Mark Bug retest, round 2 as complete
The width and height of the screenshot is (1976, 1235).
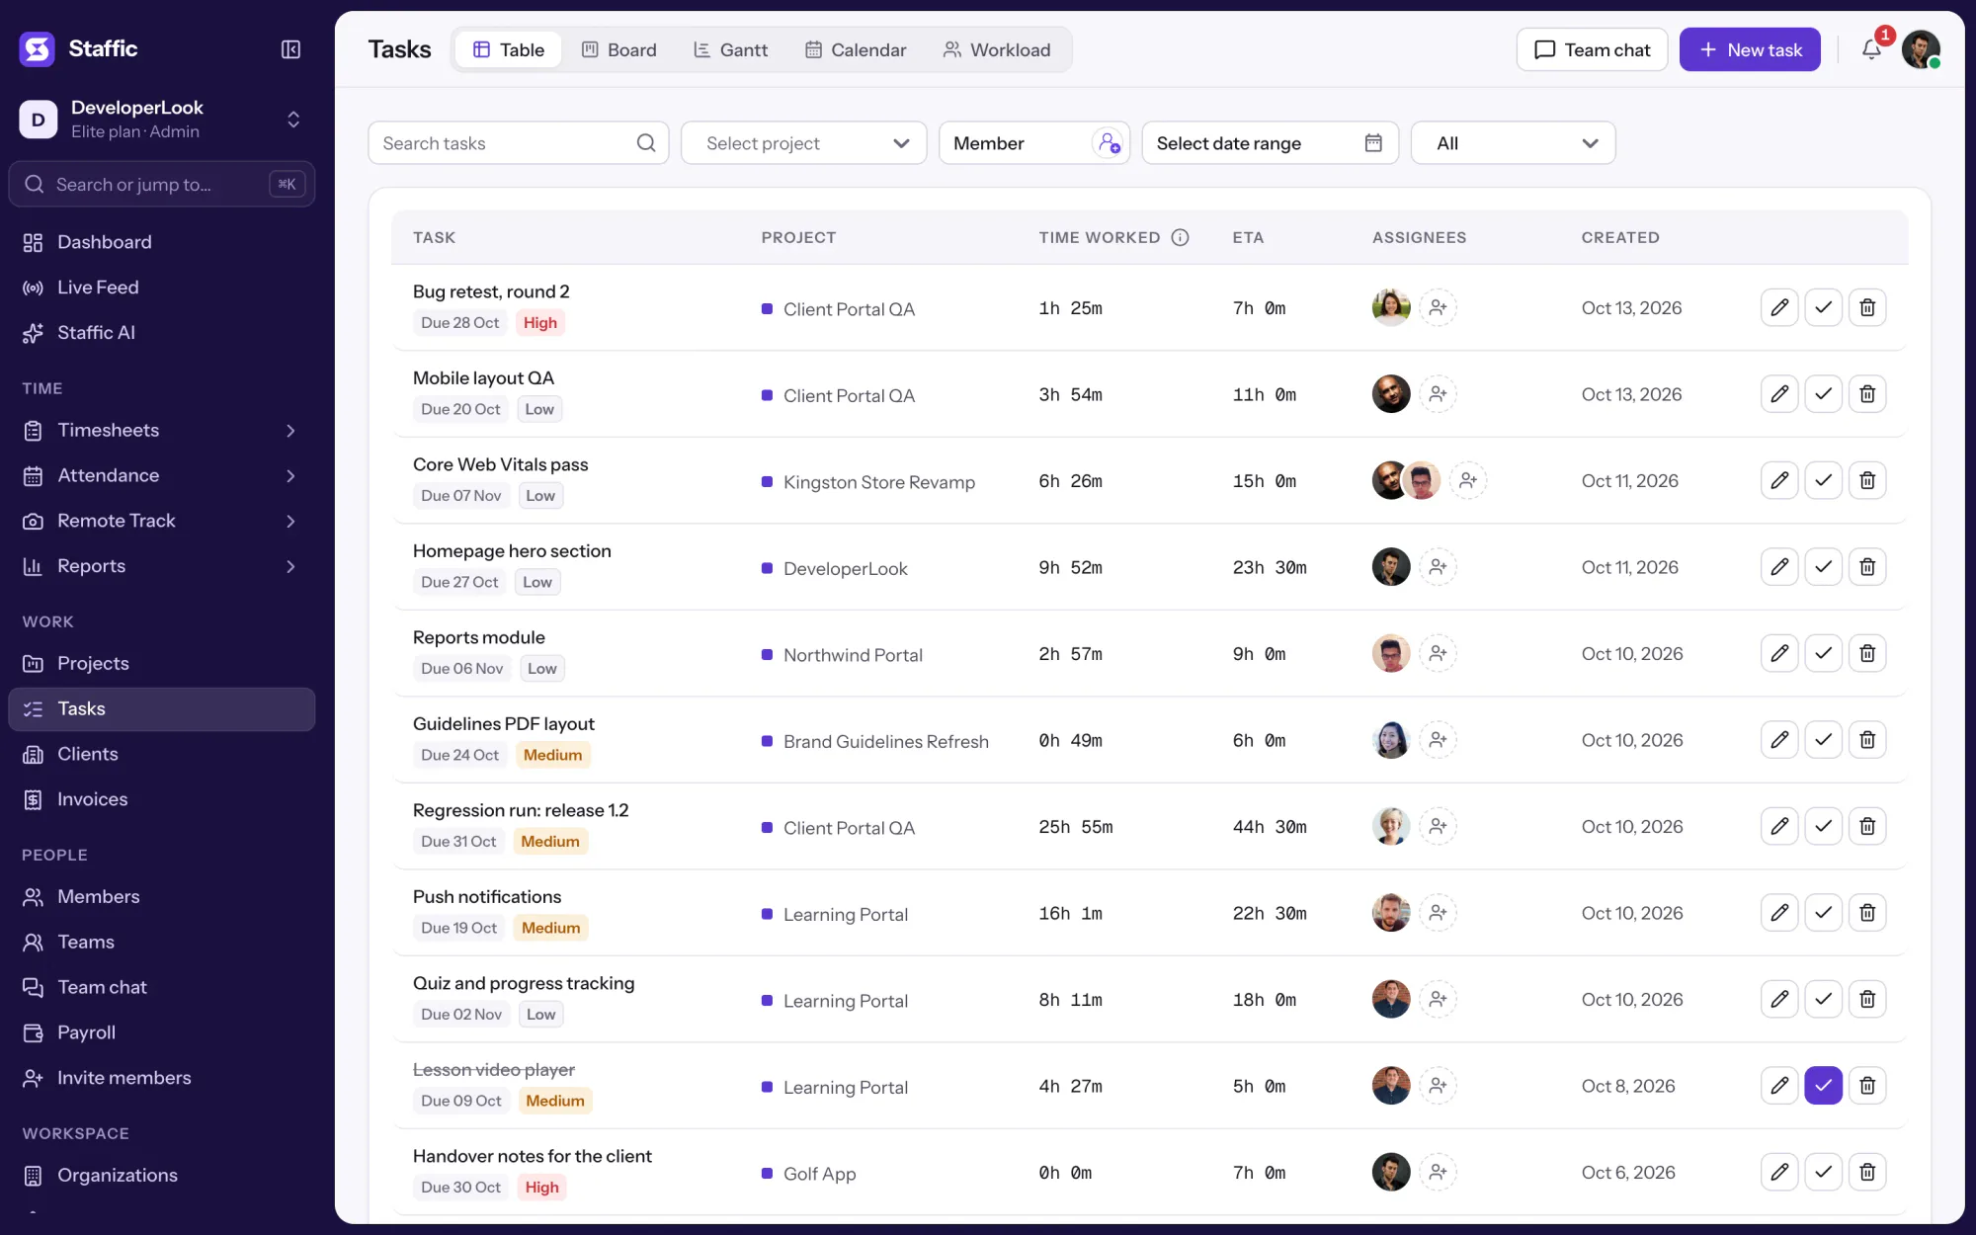(x=1824, y=307)
